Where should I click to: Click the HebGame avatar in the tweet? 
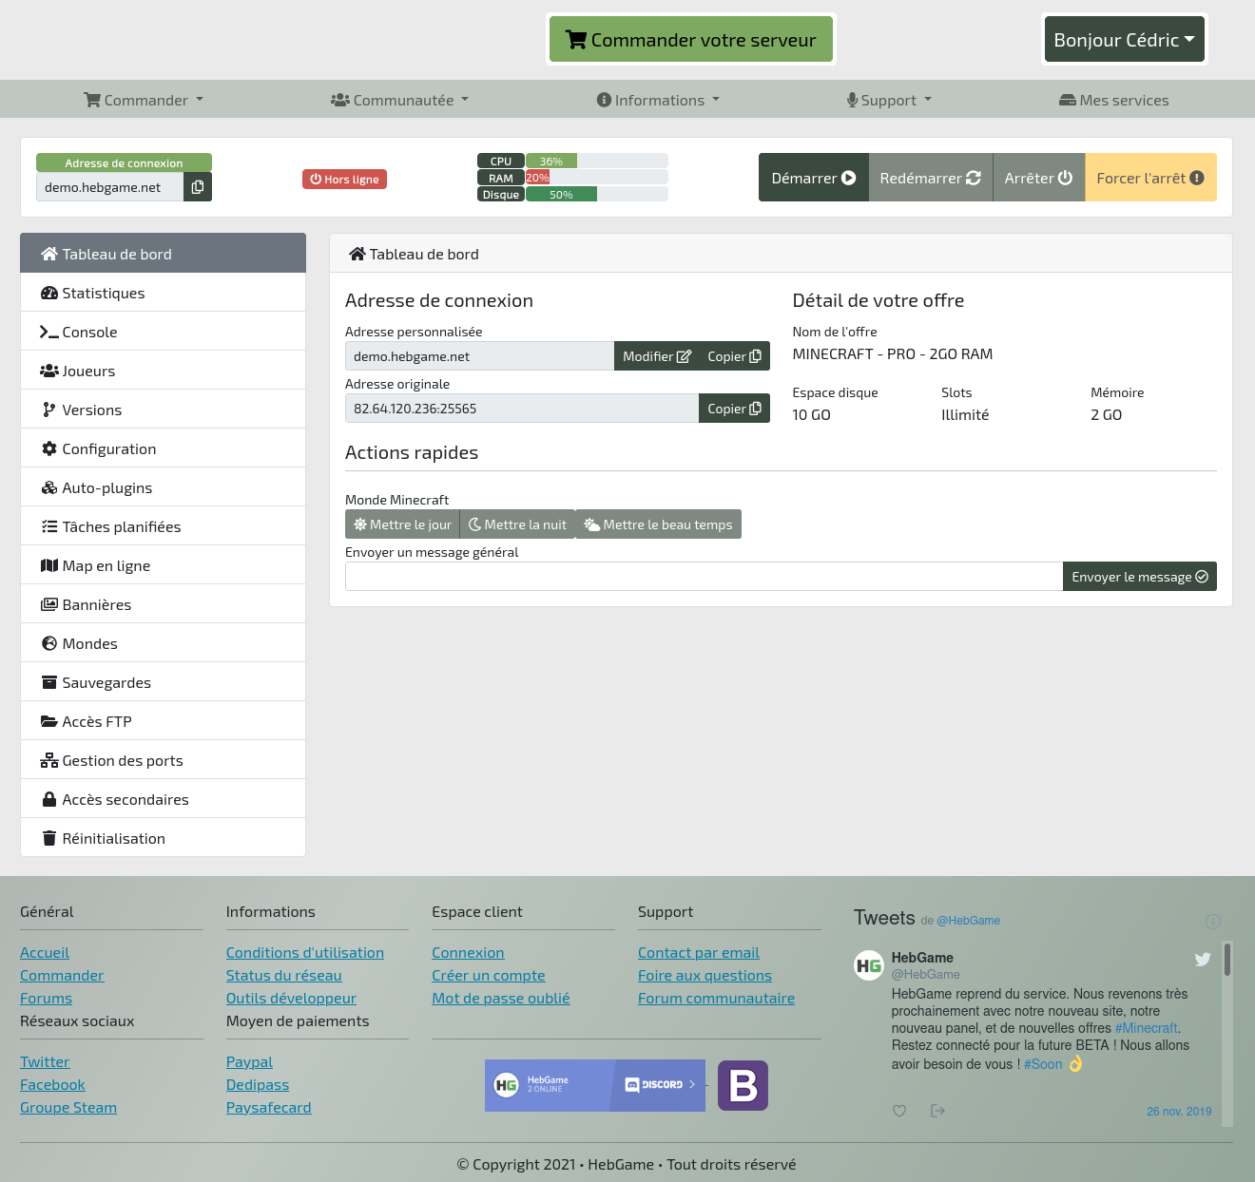point(869,965)
